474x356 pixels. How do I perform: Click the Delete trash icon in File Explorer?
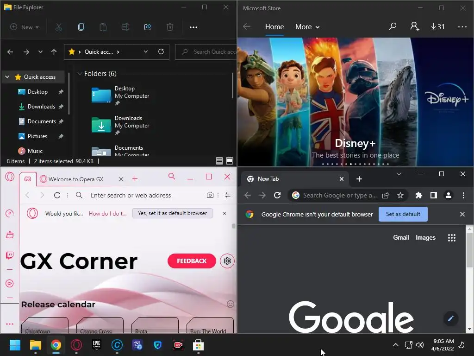(170, 27)
